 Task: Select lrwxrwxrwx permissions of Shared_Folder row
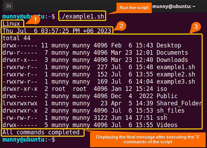pyautogui.click(x=20, y=103)
